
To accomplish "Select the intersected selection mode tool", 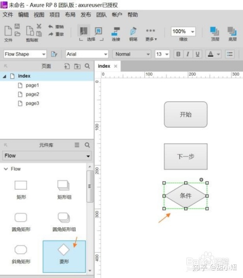I will click(x=84, y=31).
